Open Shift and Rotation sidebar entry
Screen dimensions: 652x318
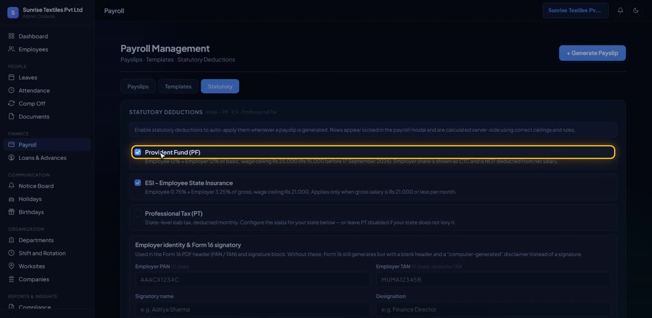pyautogui.click(x=47, y=253)
